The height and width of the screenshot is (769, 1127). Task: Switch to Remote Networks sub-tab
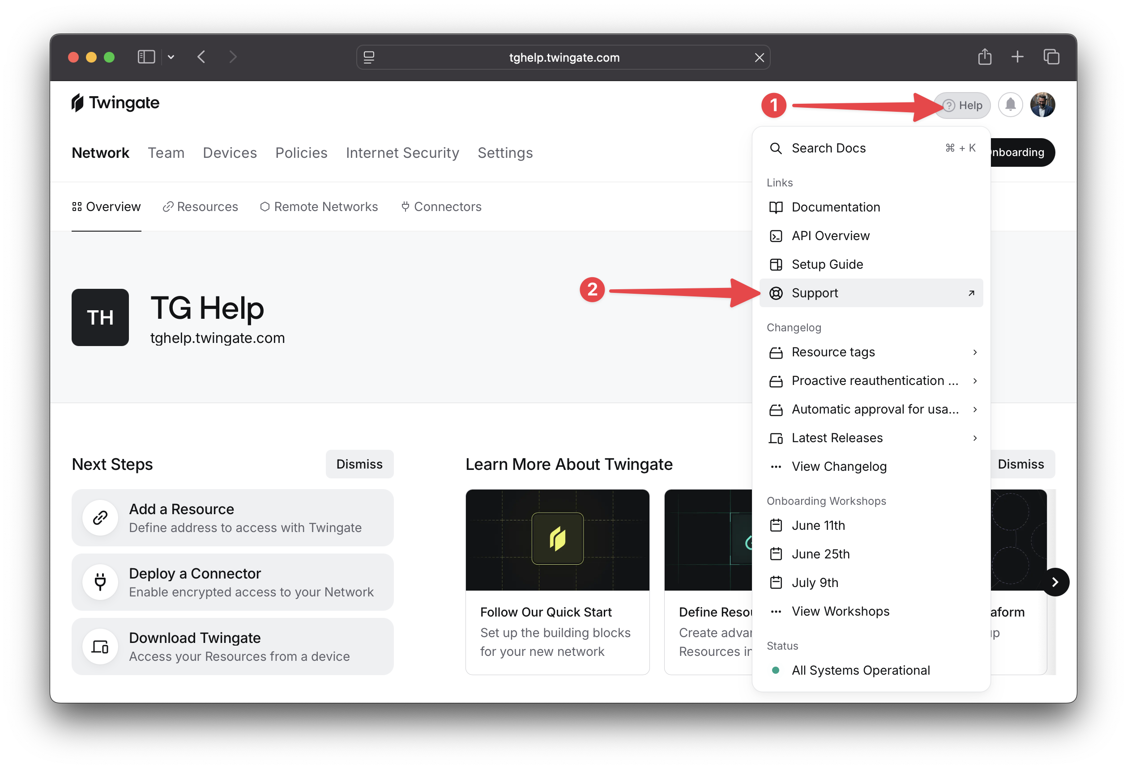[319, 207]
